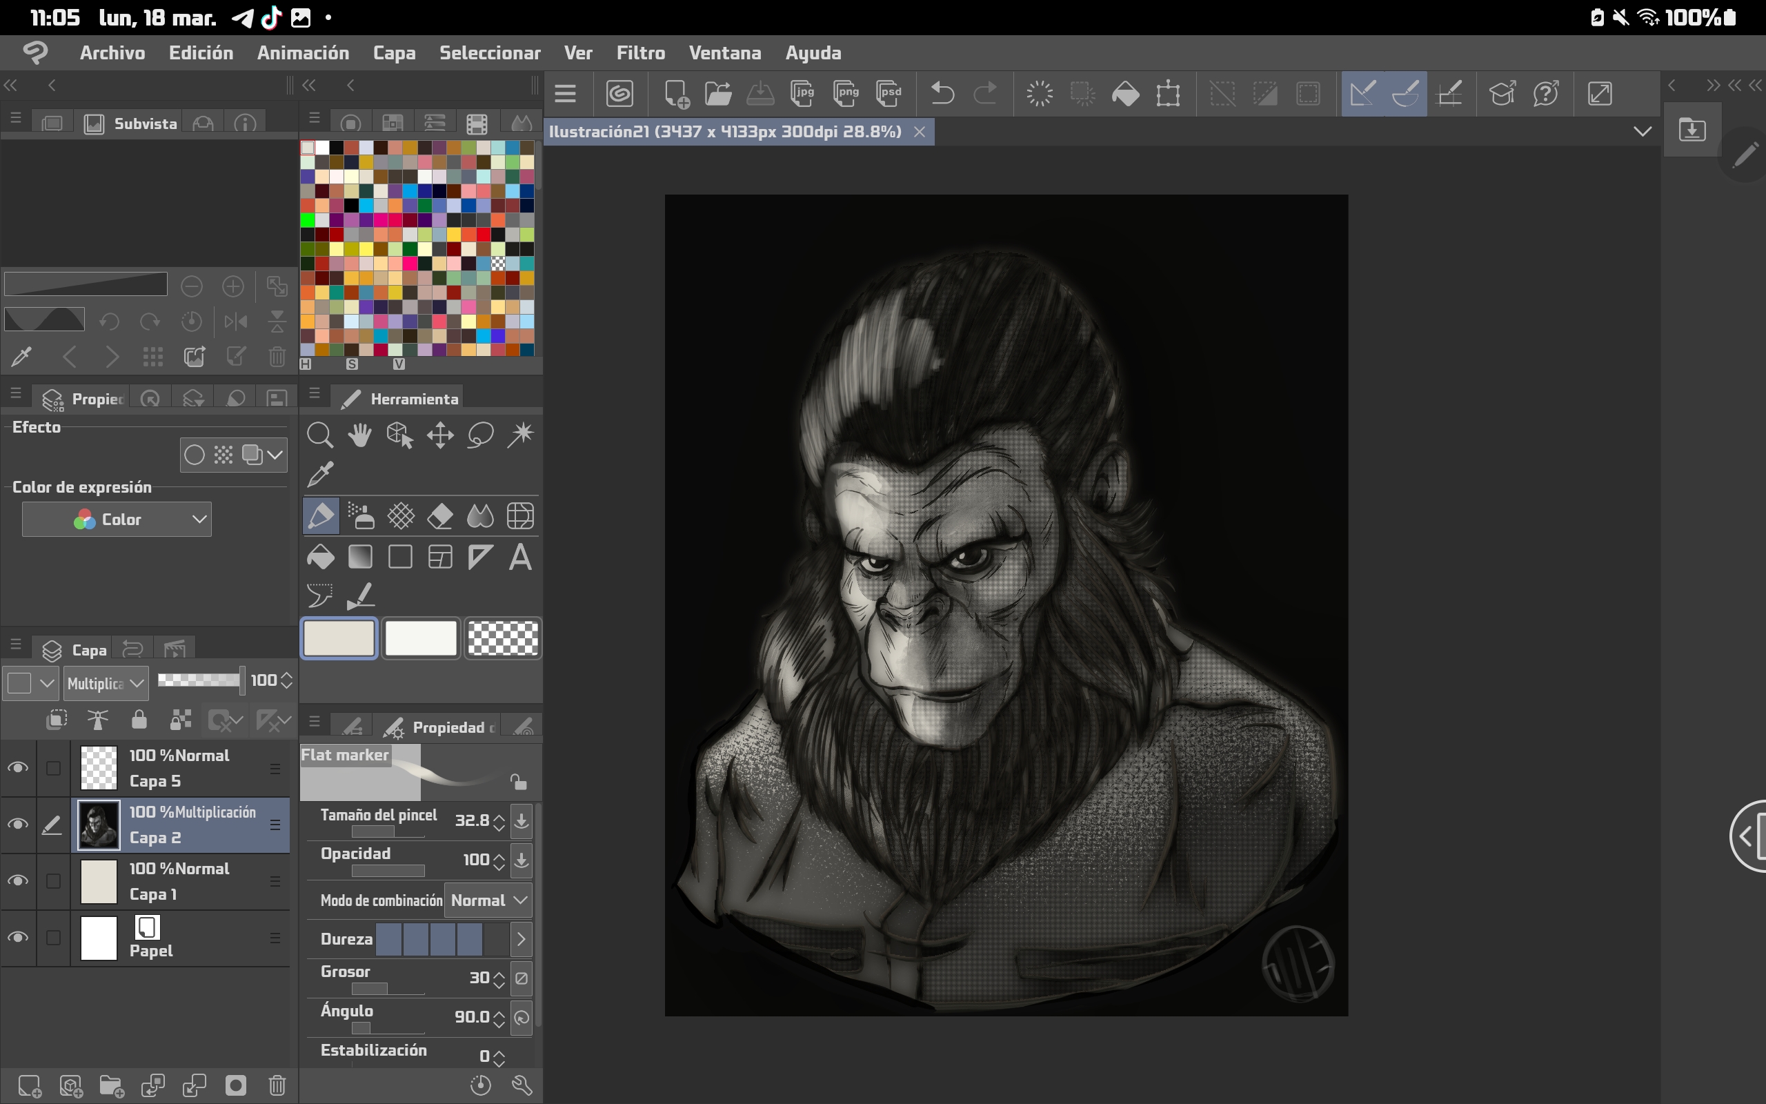The width and height of the screenshot is (1766, 1104).
Task: Select the Capa 2 layer thumbnail
Action: pyautogui.click(x=99, y=825)
